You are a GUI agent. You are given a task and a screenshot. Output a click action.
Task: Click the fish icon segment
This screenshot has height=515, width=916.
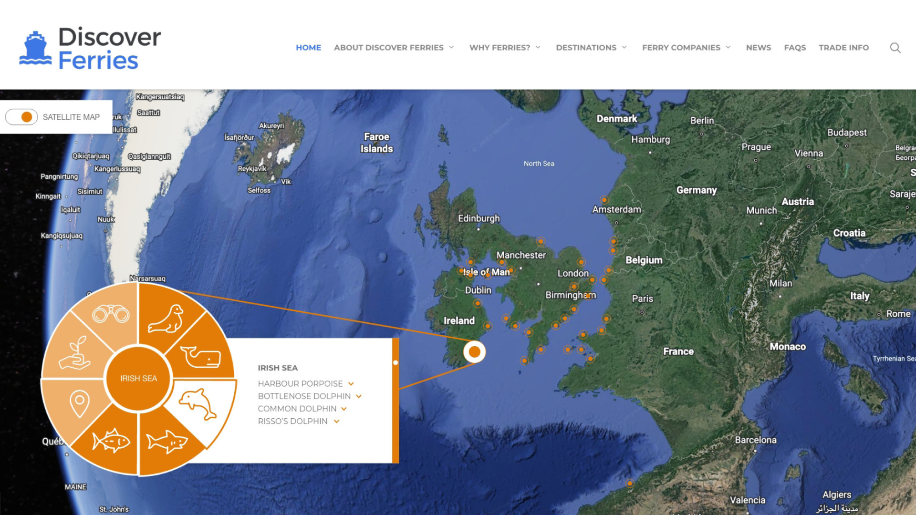click(x=111, y=440)
